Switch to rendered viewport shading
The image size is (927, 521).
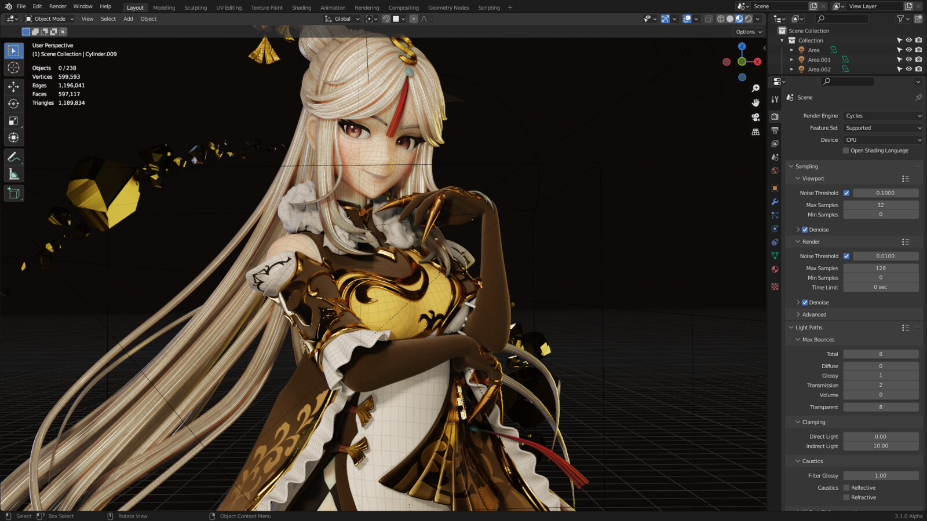click(x=749, y=19)
